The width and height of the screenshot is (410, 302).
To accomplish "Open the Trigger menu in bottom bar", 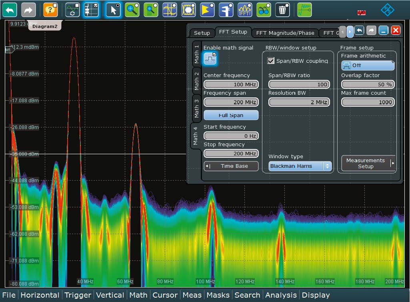I will [x=78, y=295].
